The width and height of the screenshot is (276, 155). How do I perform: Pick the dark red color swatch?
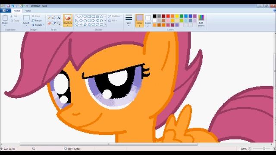click(x=163, y=16)
